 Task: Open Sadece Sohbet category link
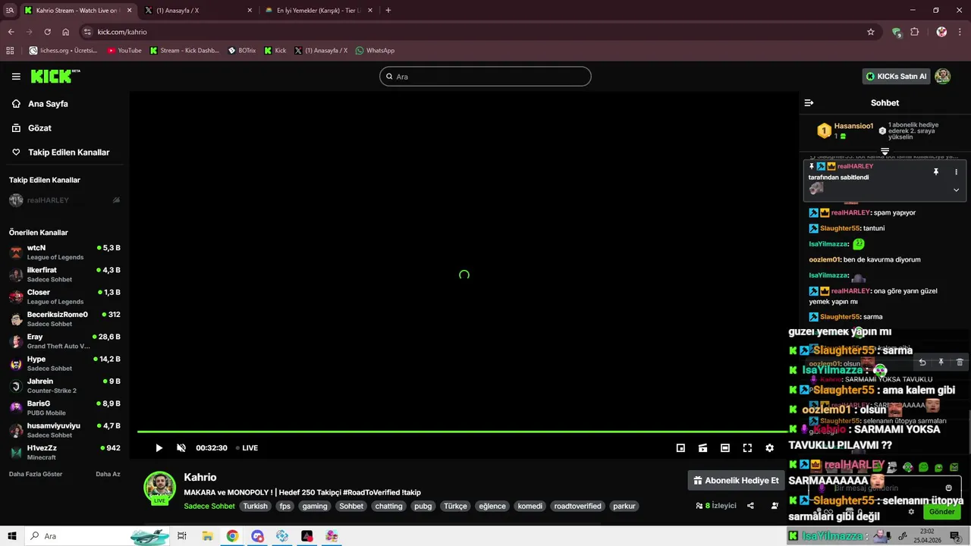[209, 506]
